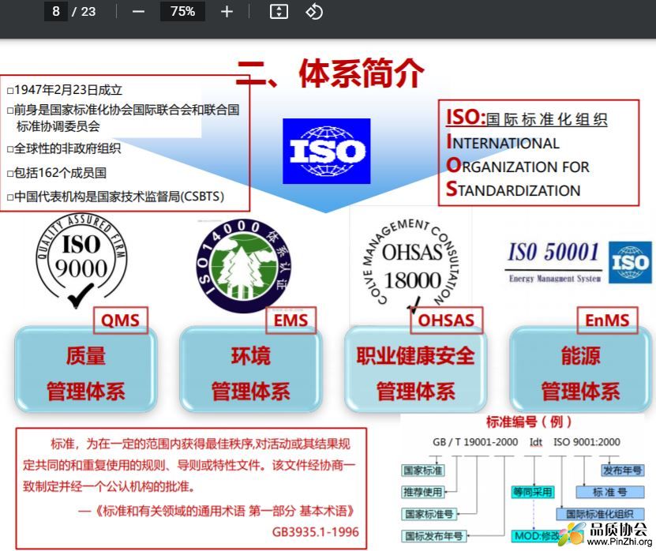
Task: Click the QMS label
Action: [121, 320]
